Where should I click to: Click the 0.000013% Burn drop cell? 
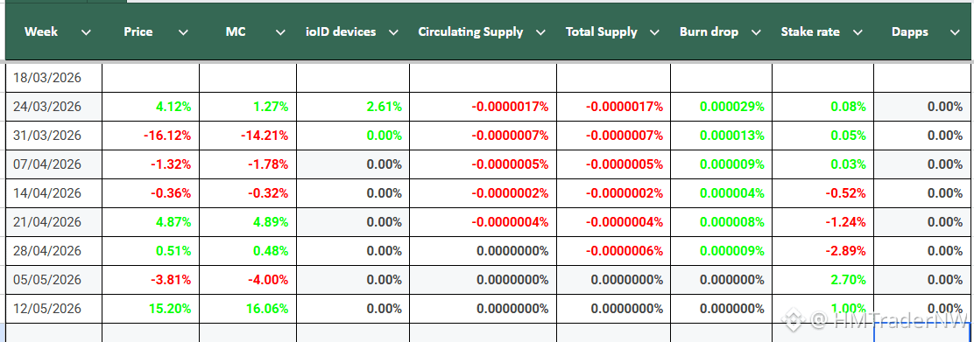pos(721,136)
